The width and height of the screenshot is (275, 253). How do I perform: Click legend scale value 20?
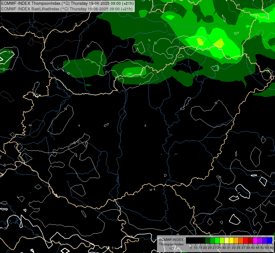coord(205,248)
